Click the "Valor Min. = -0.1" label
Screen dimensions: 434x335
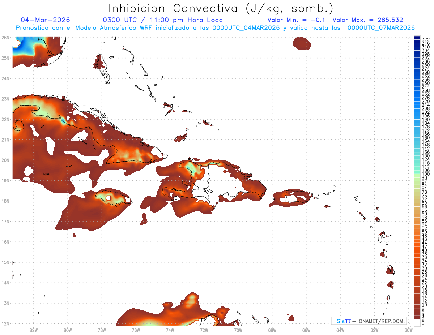[296, 20]
